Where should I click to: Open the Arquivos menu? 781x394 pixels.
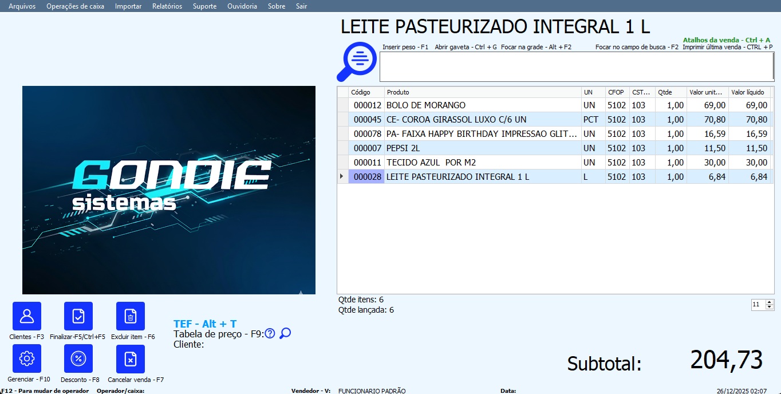tap(22, 6)
